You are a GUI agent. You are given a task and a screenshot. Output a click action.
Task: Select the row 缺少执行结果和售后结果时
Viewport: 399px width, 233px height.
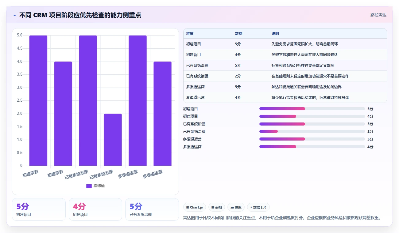[x=285, y=97]
